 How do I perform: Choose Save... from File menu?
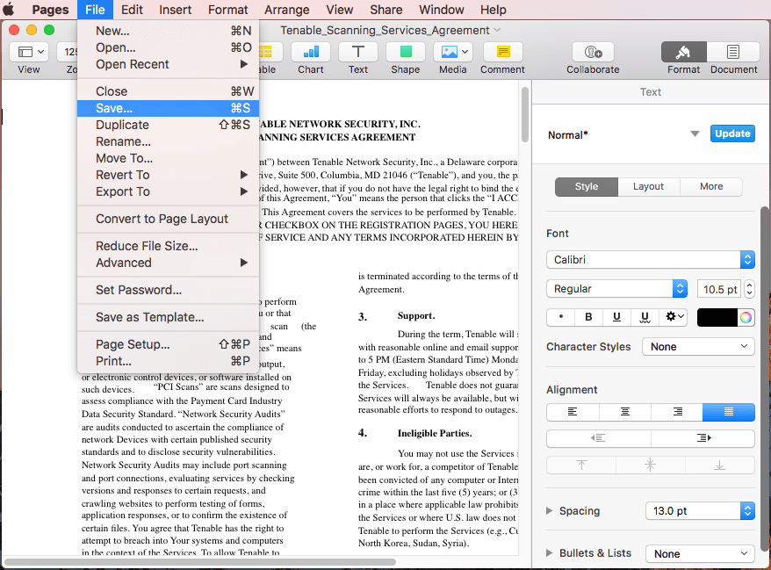[x=169, y=108]
